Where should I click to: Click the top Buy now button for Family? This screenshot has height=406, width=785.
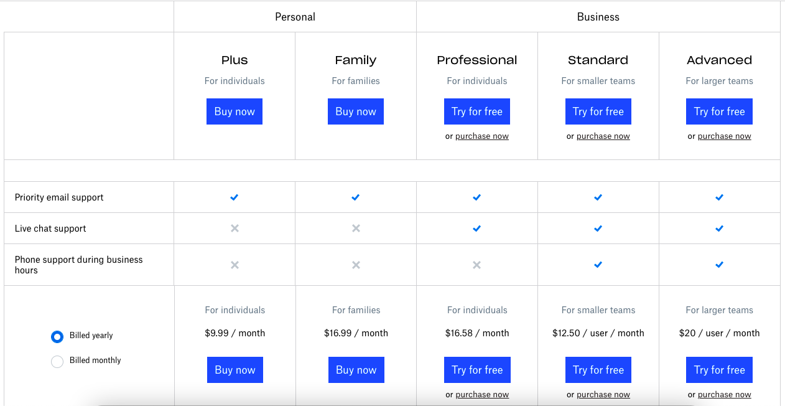[x=356, y=111]
